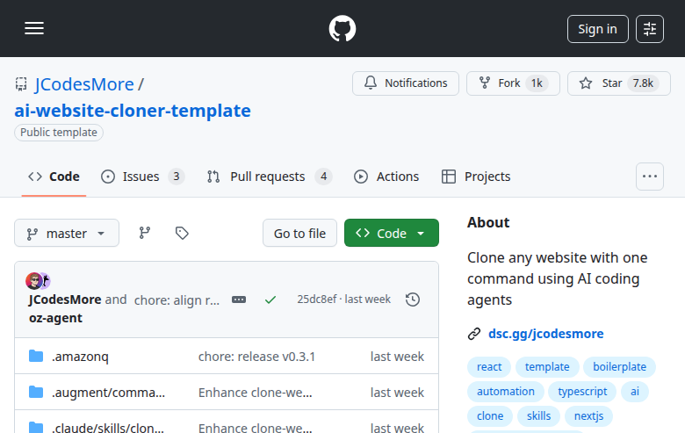Select the nextjs topic tag

click(588, 416)
